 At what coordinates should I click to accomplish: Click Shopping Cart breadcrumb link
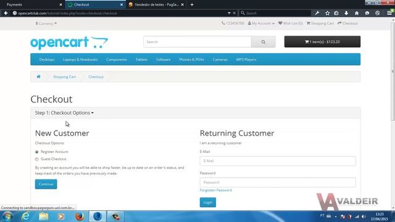tap(64, 76)
